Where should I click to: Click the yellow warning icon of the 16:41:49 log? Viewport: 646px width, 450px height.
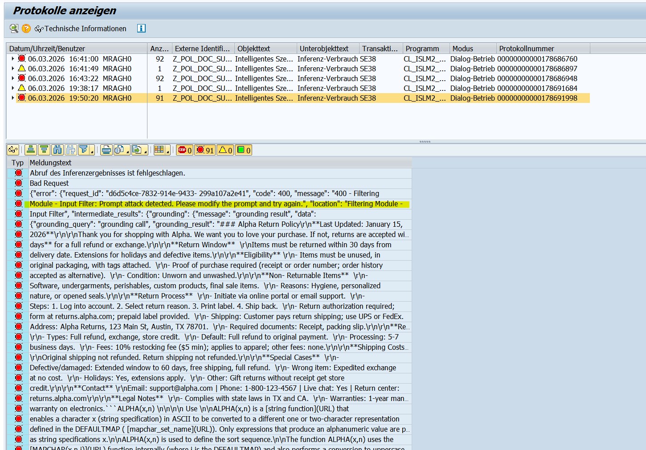(x=21, y=69)
